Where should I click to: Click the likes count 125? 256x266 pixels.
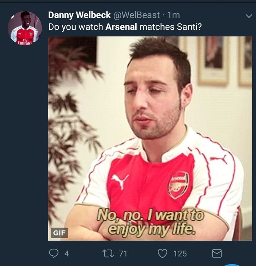(x=180, y=254)
